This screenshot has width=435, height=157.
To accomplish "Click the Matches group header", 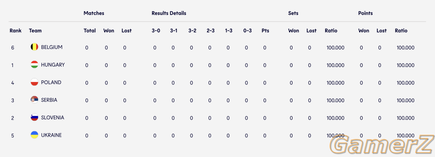I will 94,13.
